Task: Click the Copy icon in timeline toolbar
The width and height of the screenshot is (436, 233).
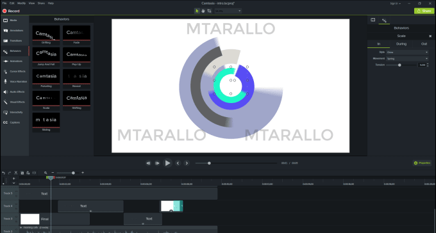Action: [22, 173]
